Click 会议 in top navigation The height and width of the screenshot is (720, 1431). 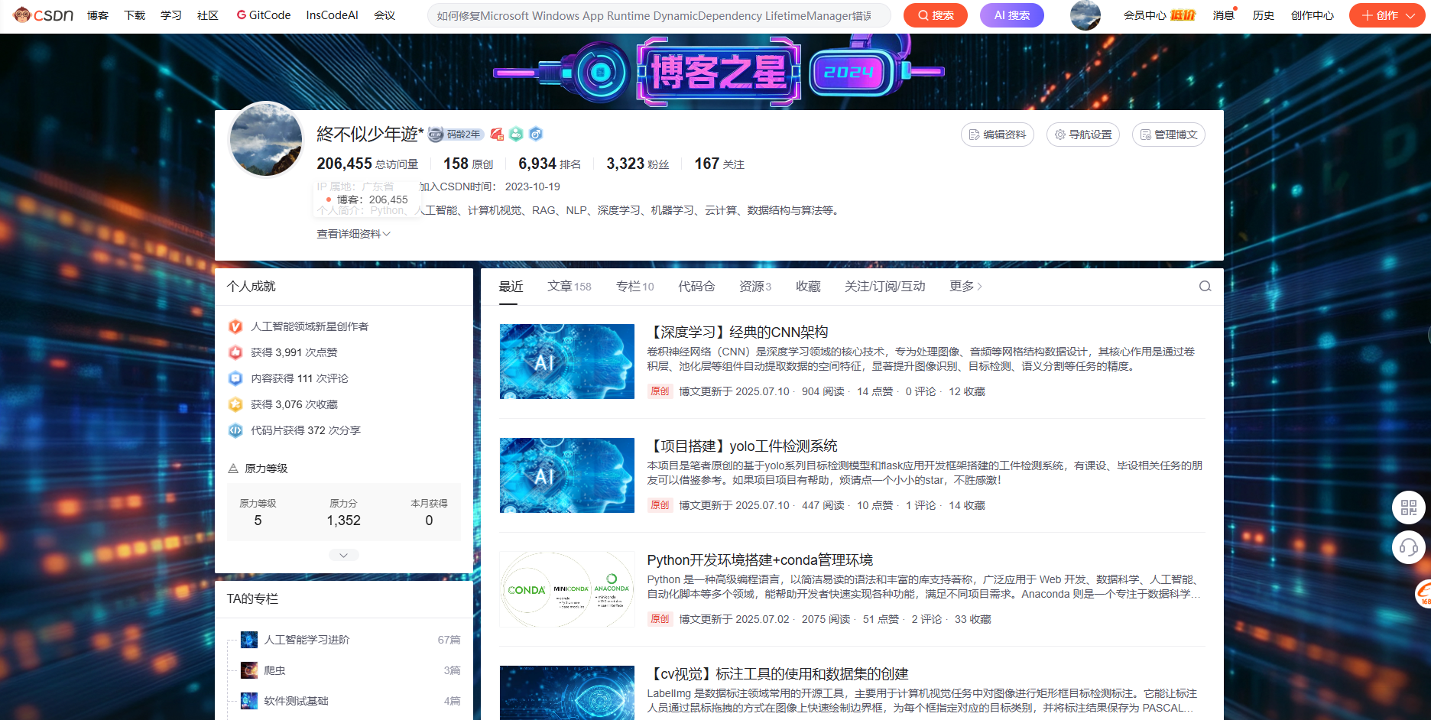[385, 15]
